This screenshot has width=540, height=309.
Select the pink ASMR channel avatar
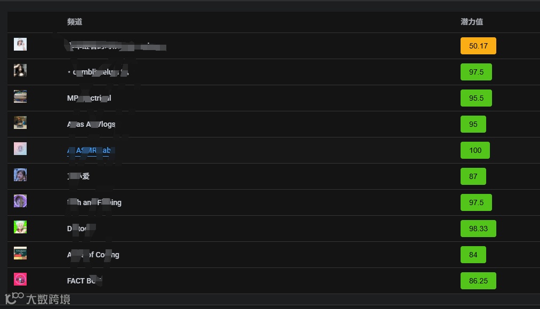[20, 149]
